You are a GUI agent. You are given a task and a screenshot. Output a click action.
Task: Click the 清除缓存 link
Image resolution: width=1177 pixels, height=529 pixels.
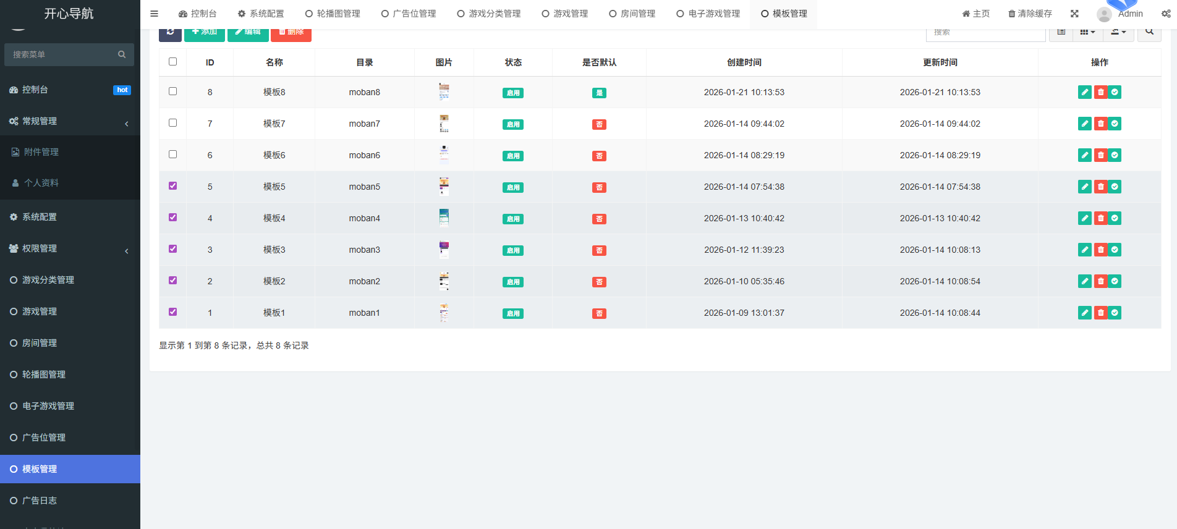pos(1030,14)
